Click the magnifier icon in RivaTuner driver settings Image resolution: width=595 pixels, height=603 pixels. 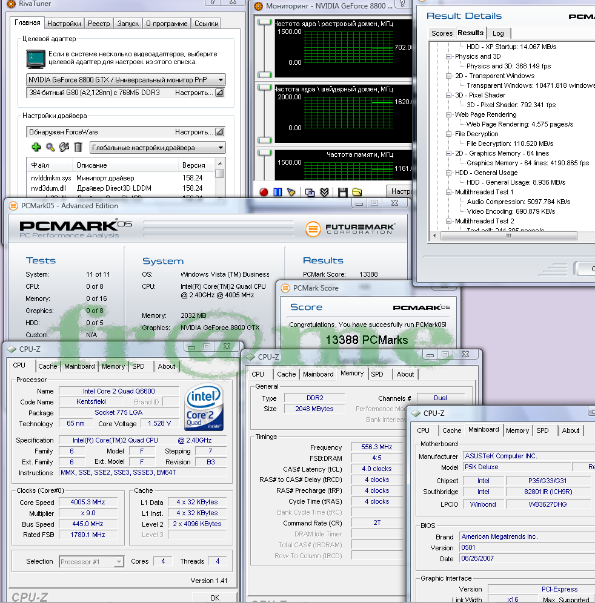[x=50, y=147]
